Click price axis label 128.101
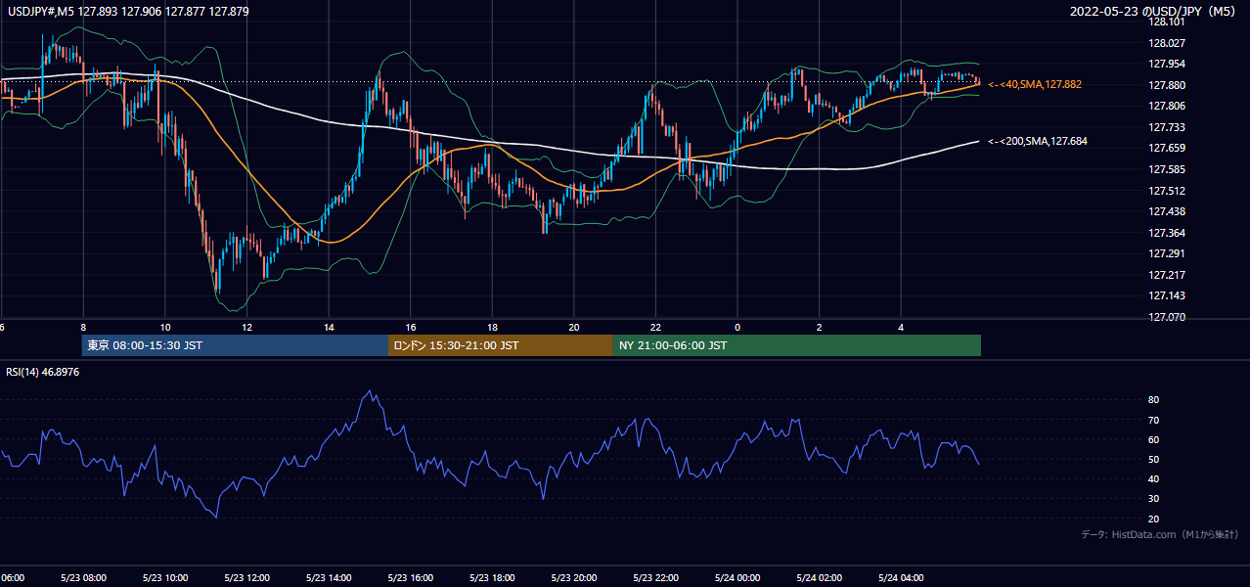Viewport: 1250px width, 587px height. click(1167, 22)
